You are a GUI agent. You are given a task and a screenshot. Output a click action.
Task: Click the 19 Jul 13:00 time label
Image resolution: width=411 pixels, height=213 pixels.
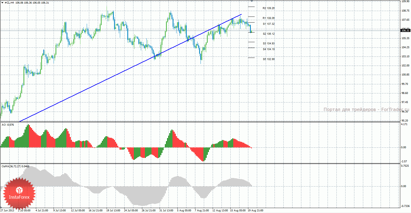(x=113, y=211)
